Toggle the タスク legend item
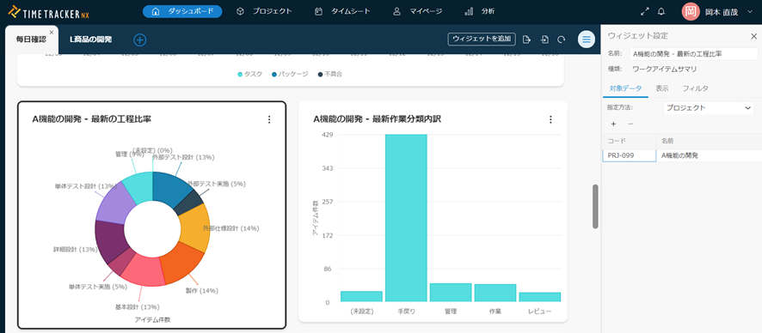 (x=249, y=74)
